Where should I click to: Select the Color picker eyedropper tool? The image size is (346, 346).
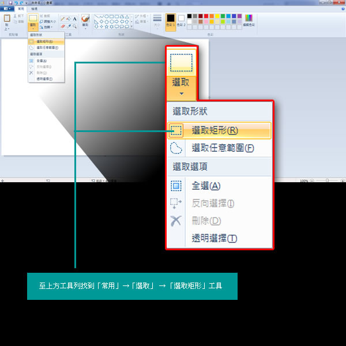[69, 27]
